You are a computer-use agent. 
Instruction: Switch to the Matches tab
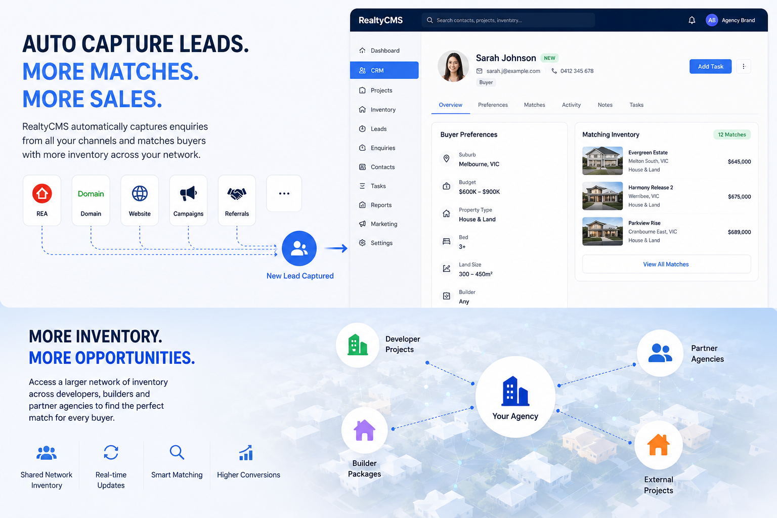534,105
